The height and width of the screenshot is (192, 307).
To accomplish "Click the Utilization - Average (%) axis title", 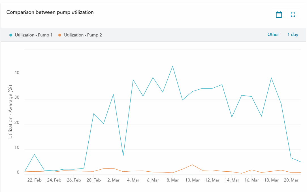I will pos(10,112).
